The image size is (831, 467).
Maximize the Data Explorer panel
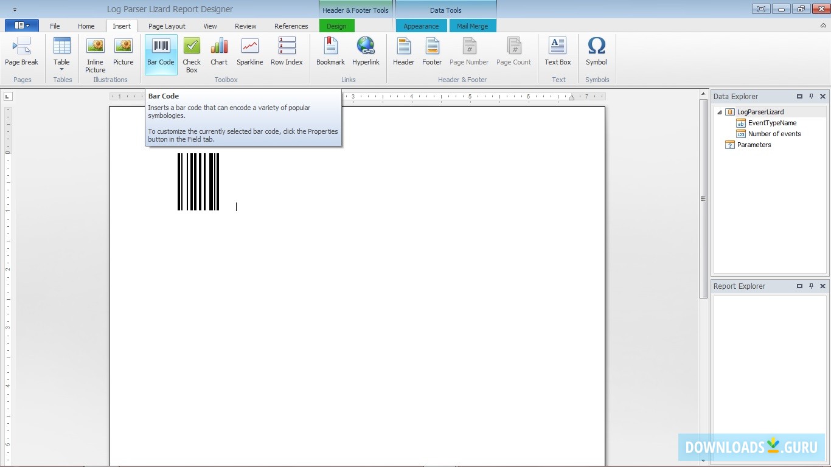click(800, 96)
